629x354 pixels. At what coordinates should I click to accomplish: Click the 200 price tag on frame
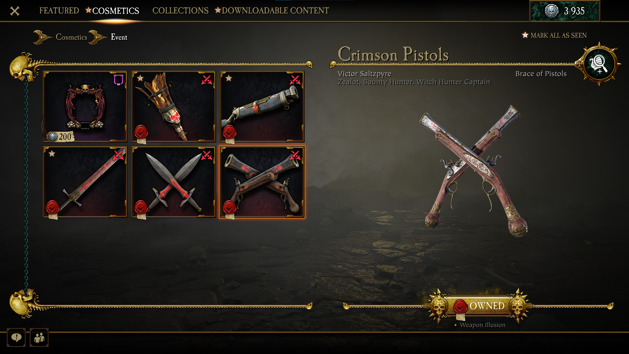[x=61, y=136]
